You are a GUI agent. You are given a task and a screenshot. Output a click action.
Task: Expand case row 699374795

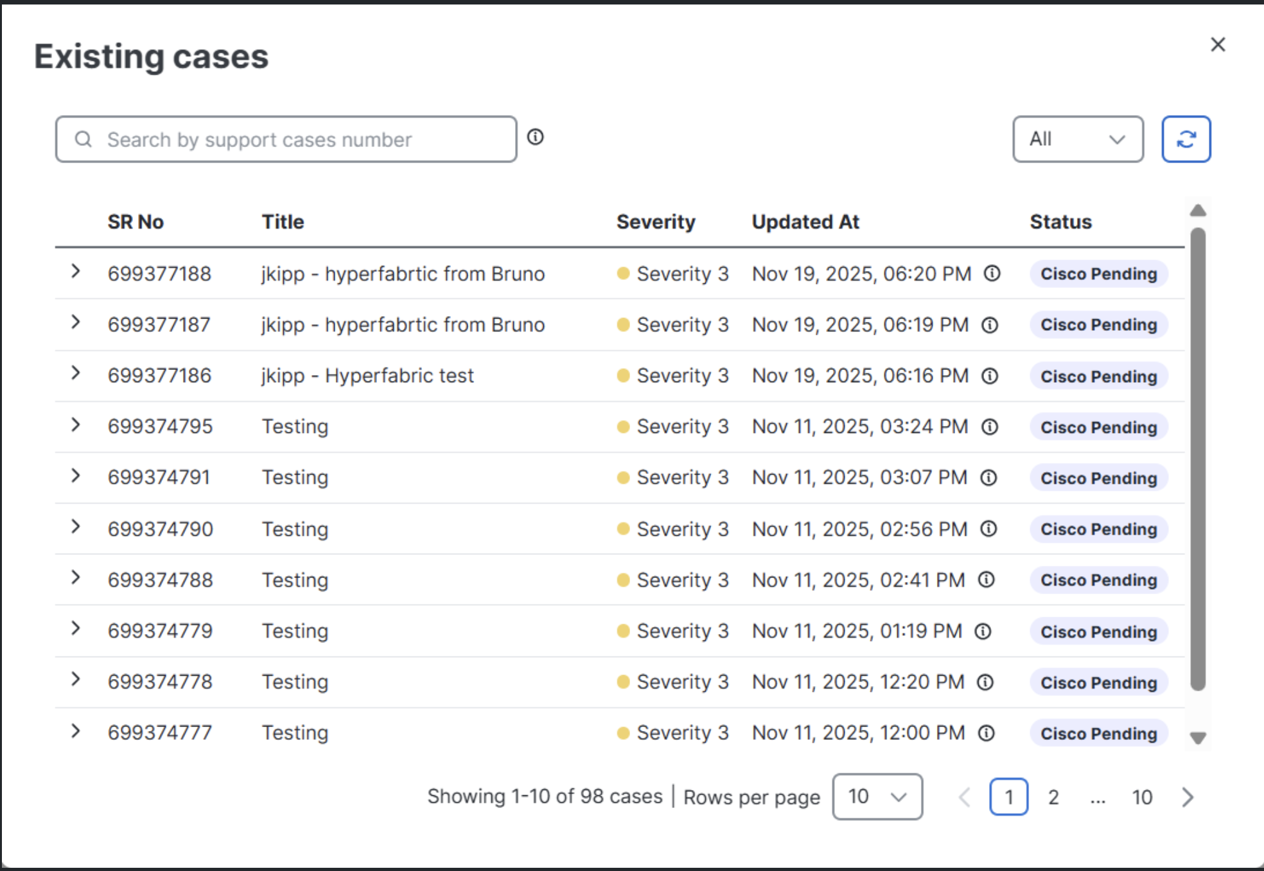coord(76,425)
